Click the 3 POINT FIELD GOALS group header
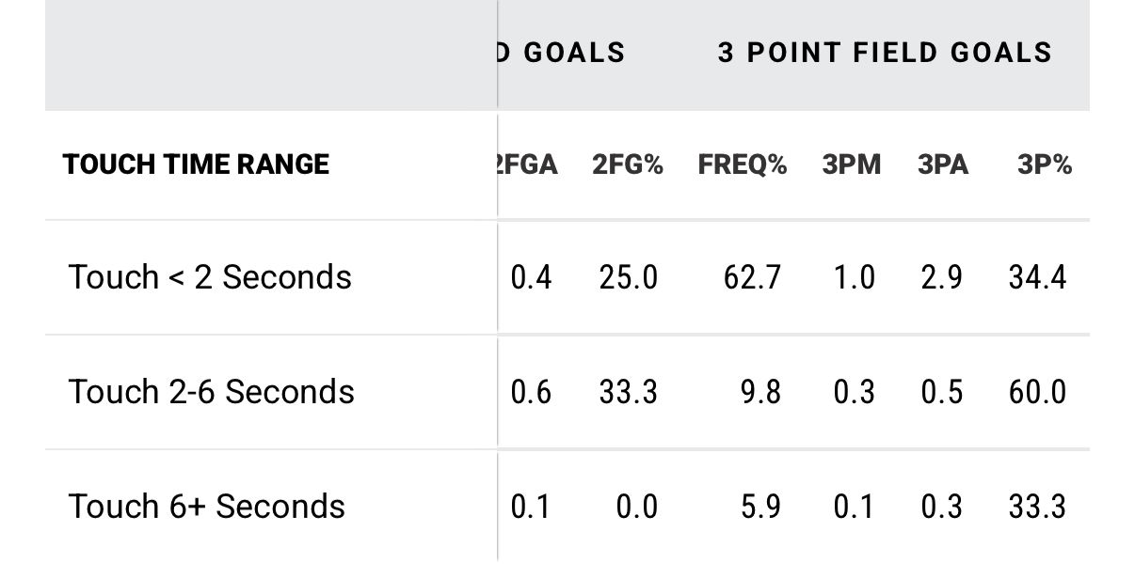Screen dimensions: 1135x579 [x=885, y=52]
